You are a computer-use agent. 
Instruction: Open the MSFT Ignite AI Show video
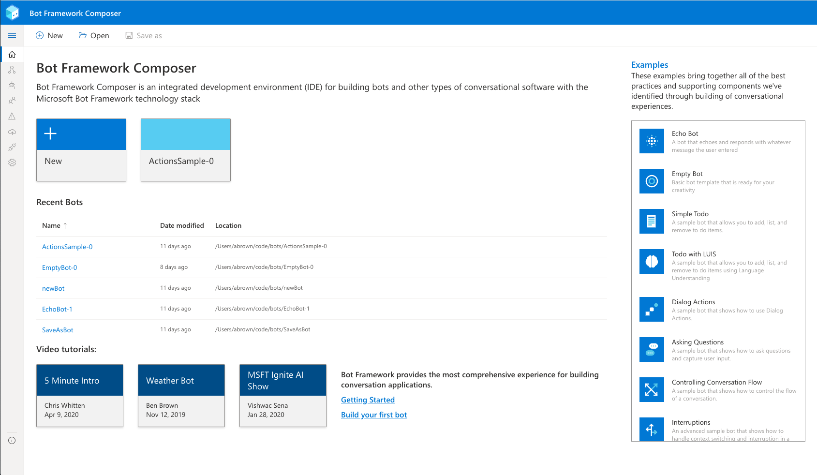click(283, 396)
